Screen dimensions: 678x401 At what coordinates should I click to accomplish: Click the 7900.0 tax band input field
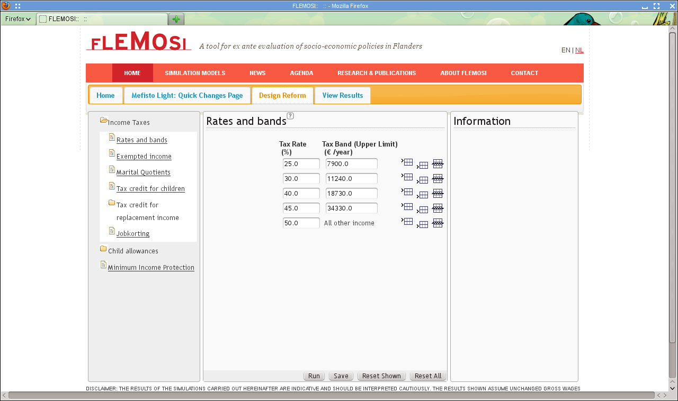click(x=351, y=164)
